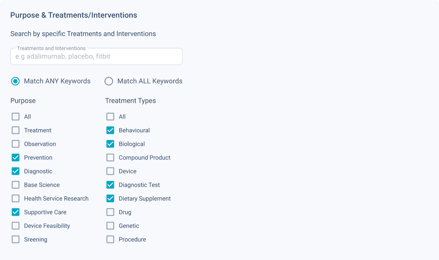This screenshot has width=439, height=260.
Task: Uncheck the Diagnostic Test checkbox
Action: point(110,185)
